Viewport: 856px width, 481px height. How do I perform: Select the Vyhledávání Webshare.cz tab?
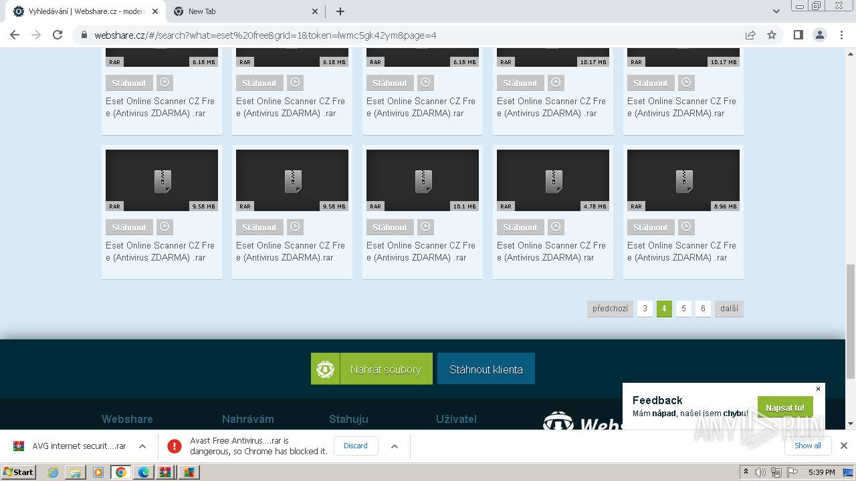pyautogui.click(x=85, y=11)
